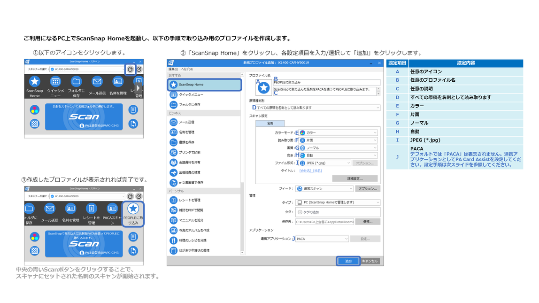This screenshot has height=303, width=539.
Task: Select PEOPLEに取り込み profile in step ③ window
Action: tap(133, 214)
